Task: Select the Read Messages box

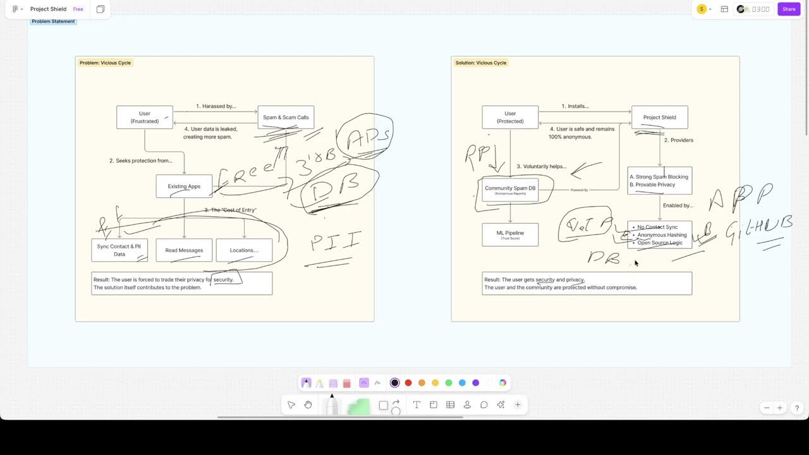Action: pos(184,250)
